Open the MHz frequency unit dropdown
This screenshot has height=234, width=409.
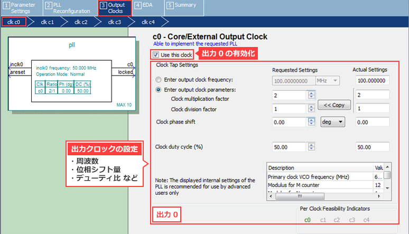(x=327, y=80)
